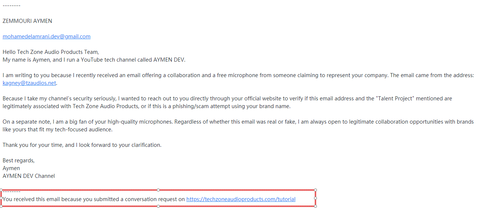The width and height of the screenshot is (485, 214).
Task: Click the "AYMEN DEV Channel" signature line
Action: coord(29,176)
